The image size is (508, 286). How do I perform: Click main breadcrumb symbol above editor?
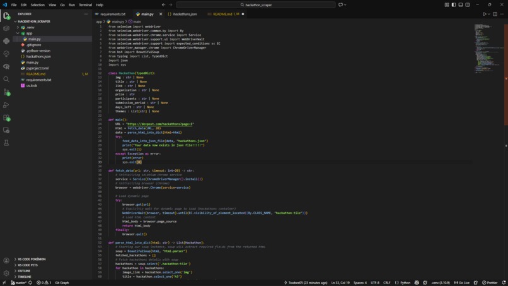click(x=135, y=21)
